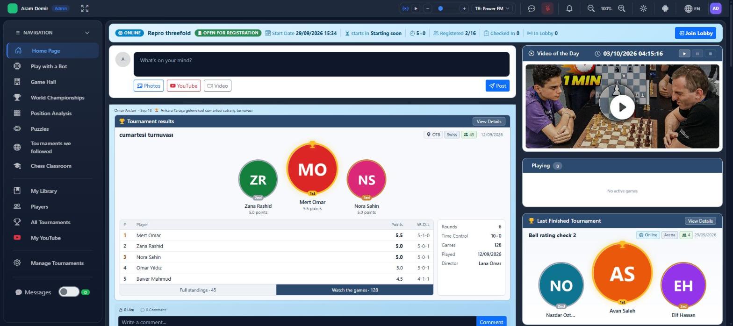The image size is (733, 326).
Task: Open World Championships page
Action: (x=53, y=98)
